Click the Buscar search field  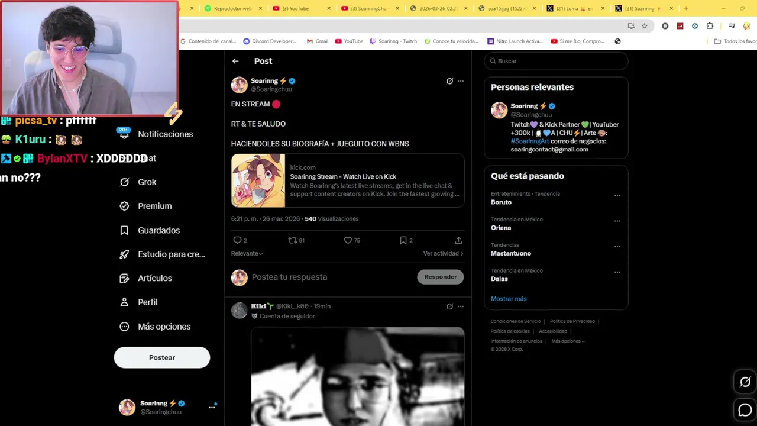(556, 61)
